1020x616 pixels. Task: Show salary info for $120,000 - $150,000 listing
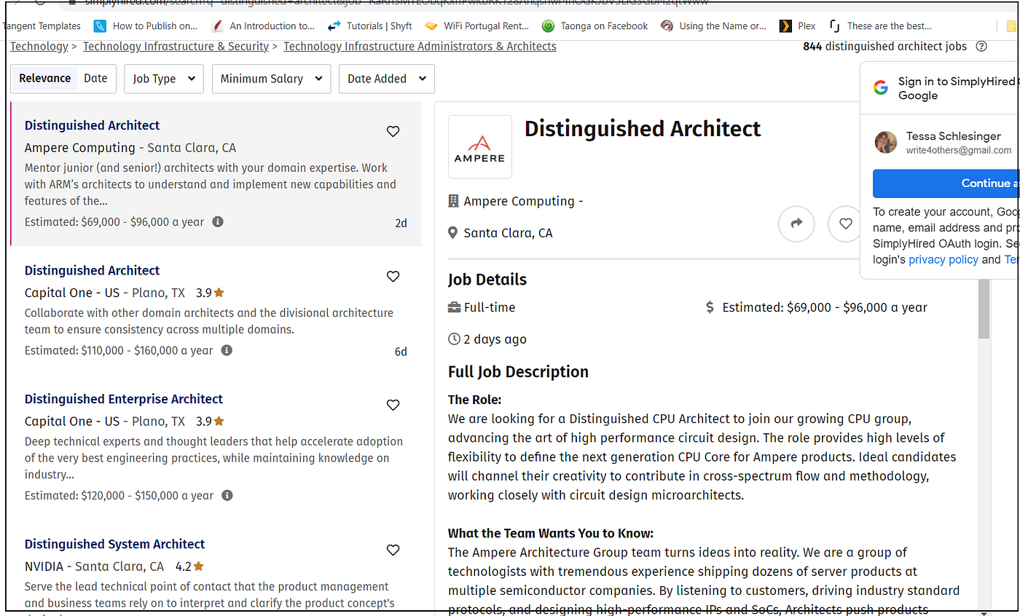pos(227,496)
